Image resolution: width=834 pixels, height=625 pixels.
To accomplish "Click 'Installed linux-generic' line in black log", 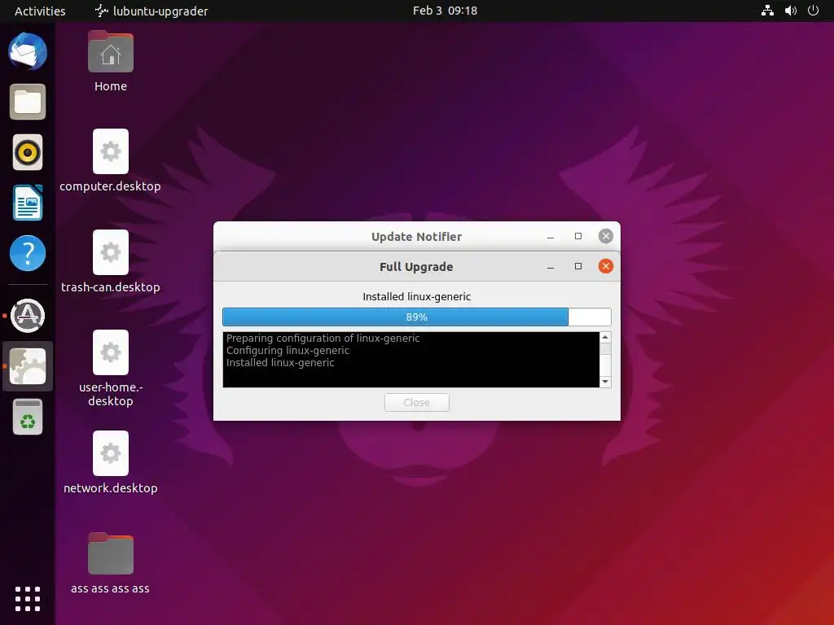I will pyautogui.click(x=280, y=362).
